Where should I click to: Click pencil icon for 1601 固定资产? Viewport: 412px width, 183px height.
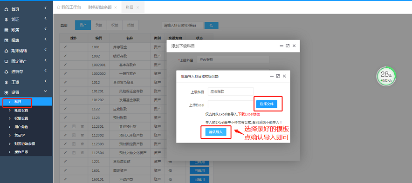coord(65,170)
